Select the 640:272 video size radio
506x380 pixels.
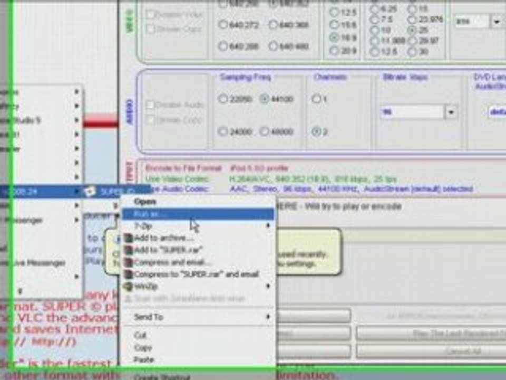223,25
